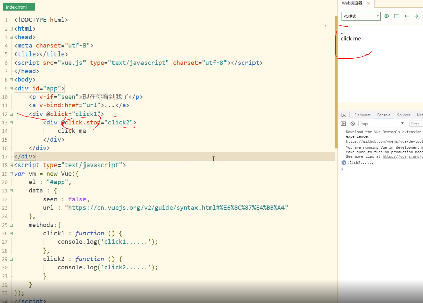
Task: Clear the console with the ban icon
Action: (x=353, y=124)
